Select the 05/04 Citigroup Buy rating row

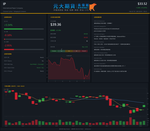pos(24,61)
